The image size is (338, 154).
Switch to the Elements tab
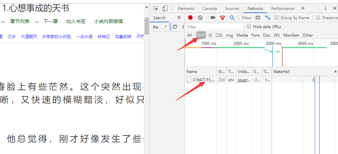click(x=186, y=9)
